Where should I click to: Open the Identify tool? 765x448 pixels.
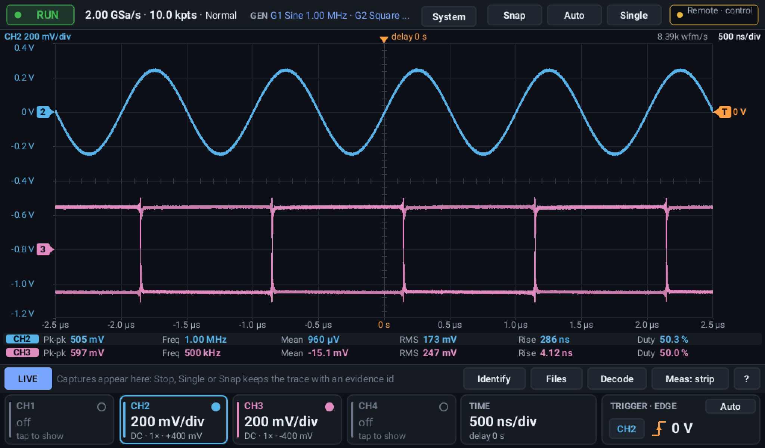494,379
